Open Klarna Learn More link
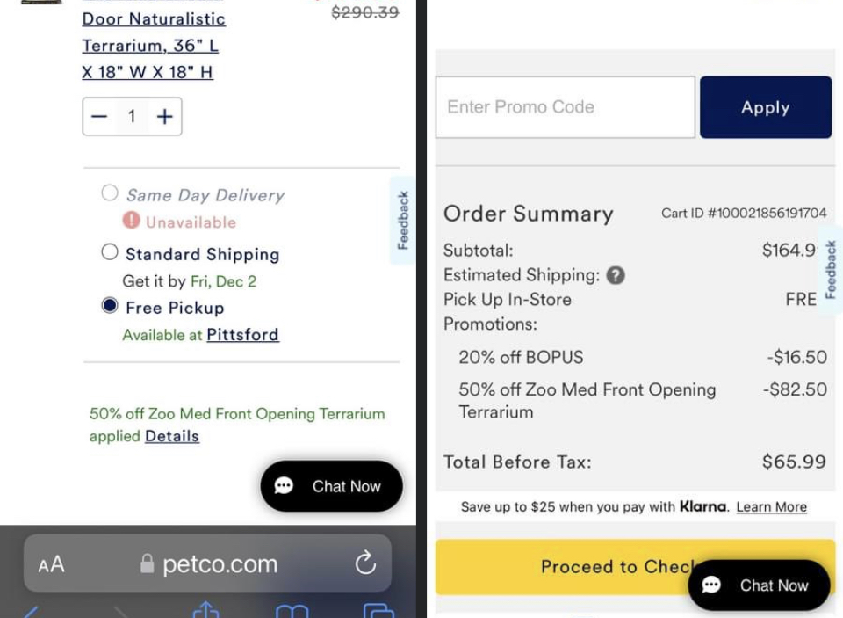Viewport: 843px width, 618px height. coord(771,506)
